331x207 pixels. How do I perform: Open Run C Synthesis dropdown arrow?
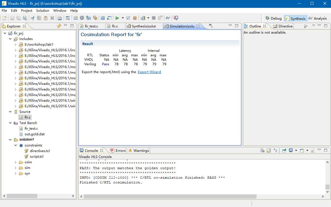point(123,18)
